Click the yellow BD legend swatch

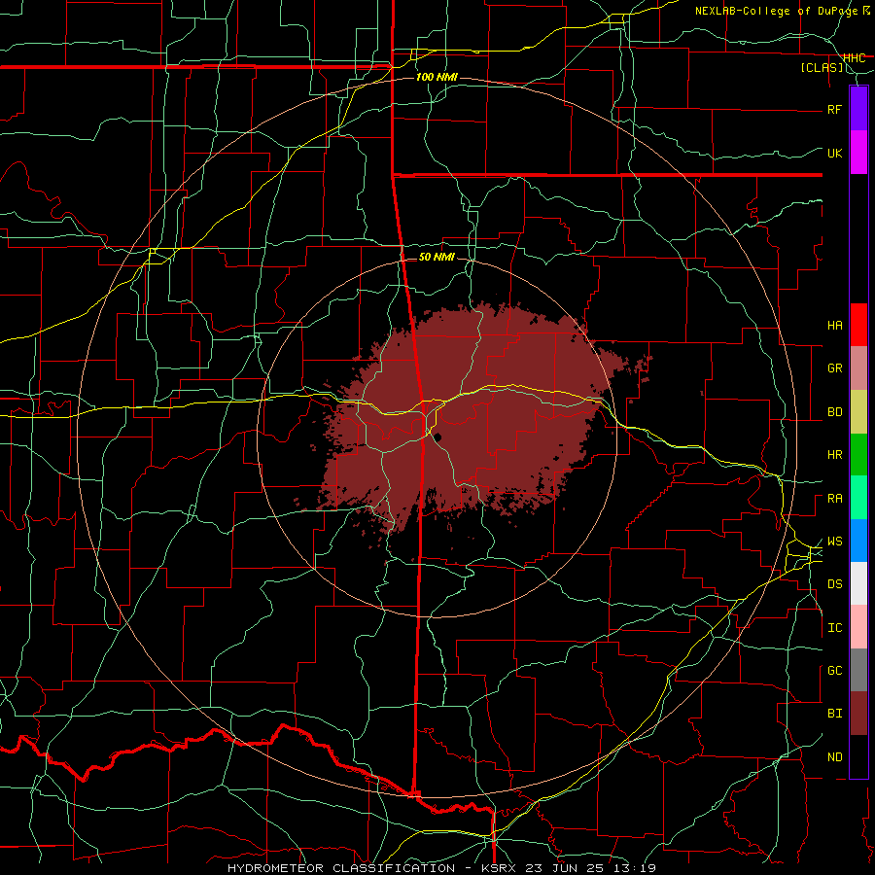pos(858,412)
